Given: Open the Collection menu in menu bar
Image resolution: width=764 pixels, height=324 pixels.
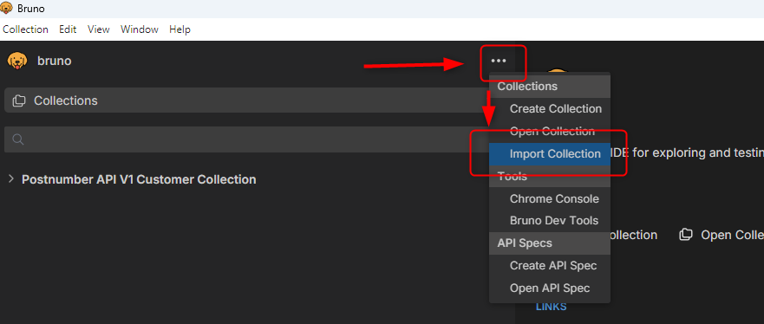Looking at the screenshot, I should point(25,29).
